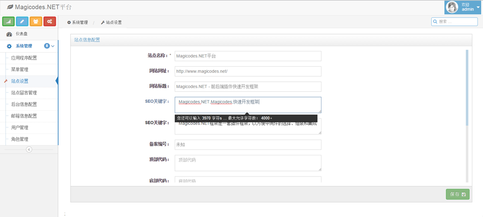Click the cog icon in the breadcrumb
This screenshot has width=483, height=217.
(69, 23)
